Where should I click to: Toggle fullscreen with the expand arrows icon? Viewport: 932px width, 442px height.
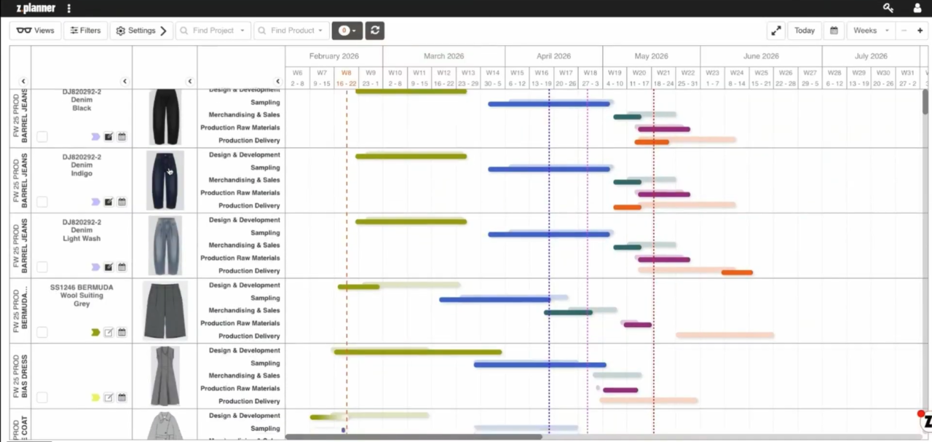[x=776, y=31]
